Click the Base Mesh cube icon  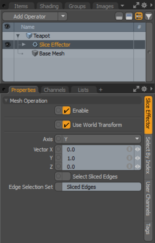click(x=35, y=54)
